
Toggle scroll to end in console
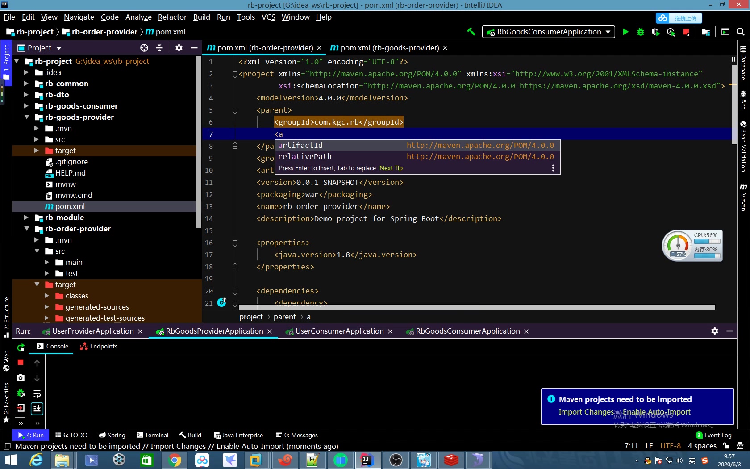[37, 408]
